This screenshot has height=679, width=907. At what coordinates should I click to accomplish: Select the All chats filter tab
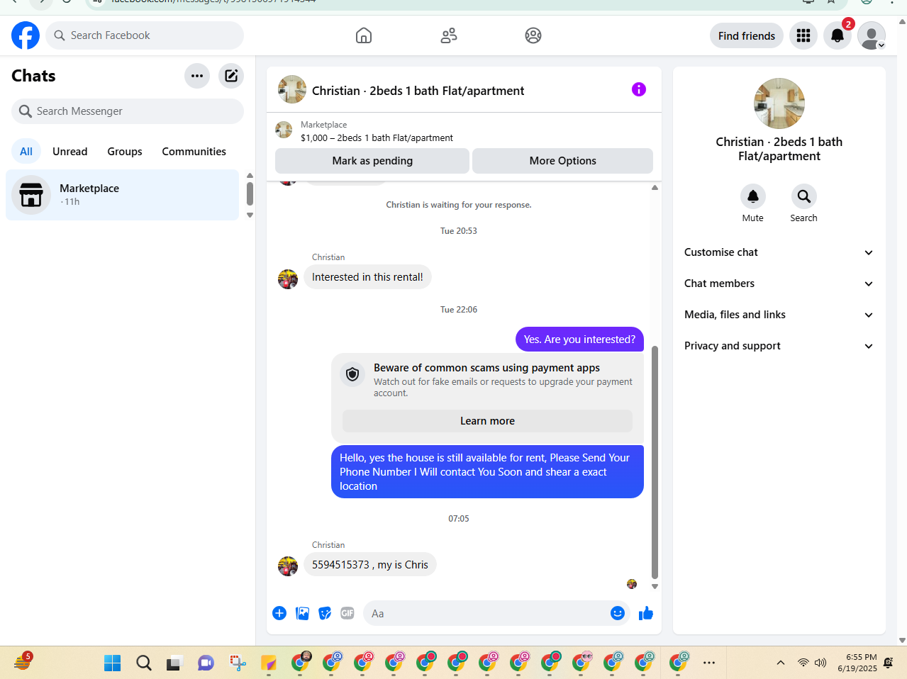tap(26, 152)
